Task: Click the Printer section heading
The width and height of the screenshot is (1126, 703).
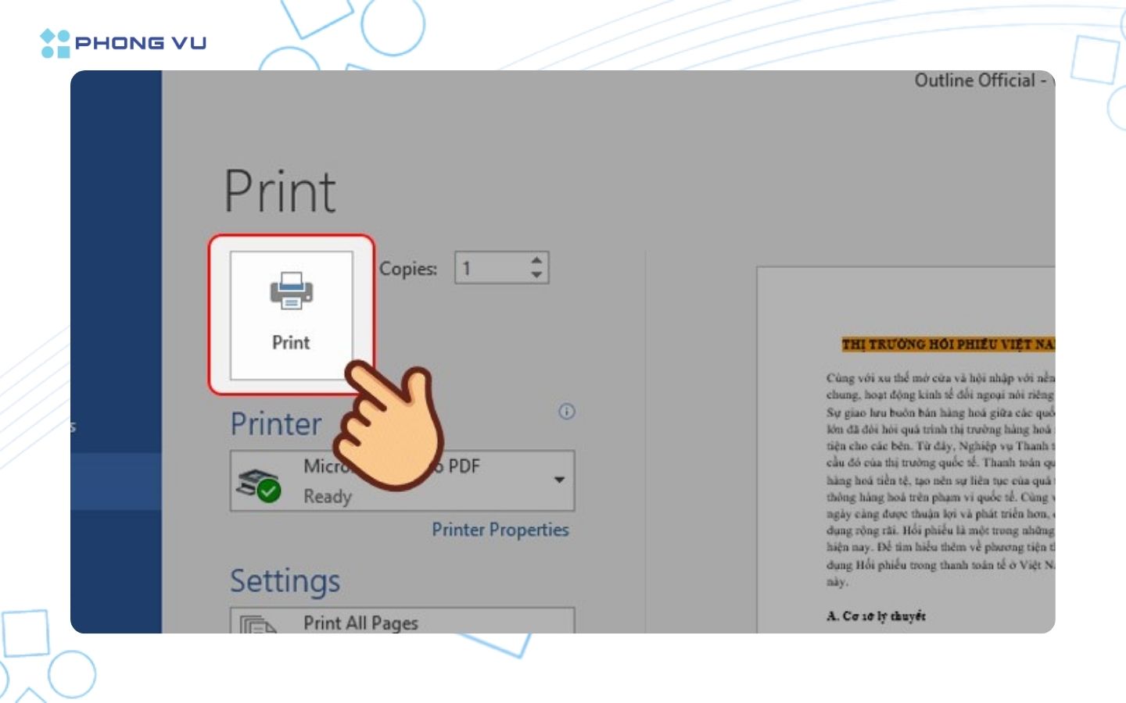Action: [275, 424]
